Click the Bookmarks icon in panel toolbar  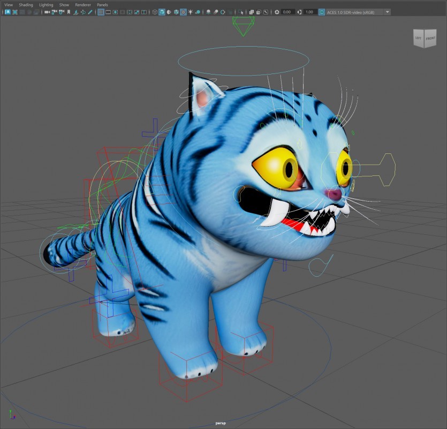coord(69,12)
